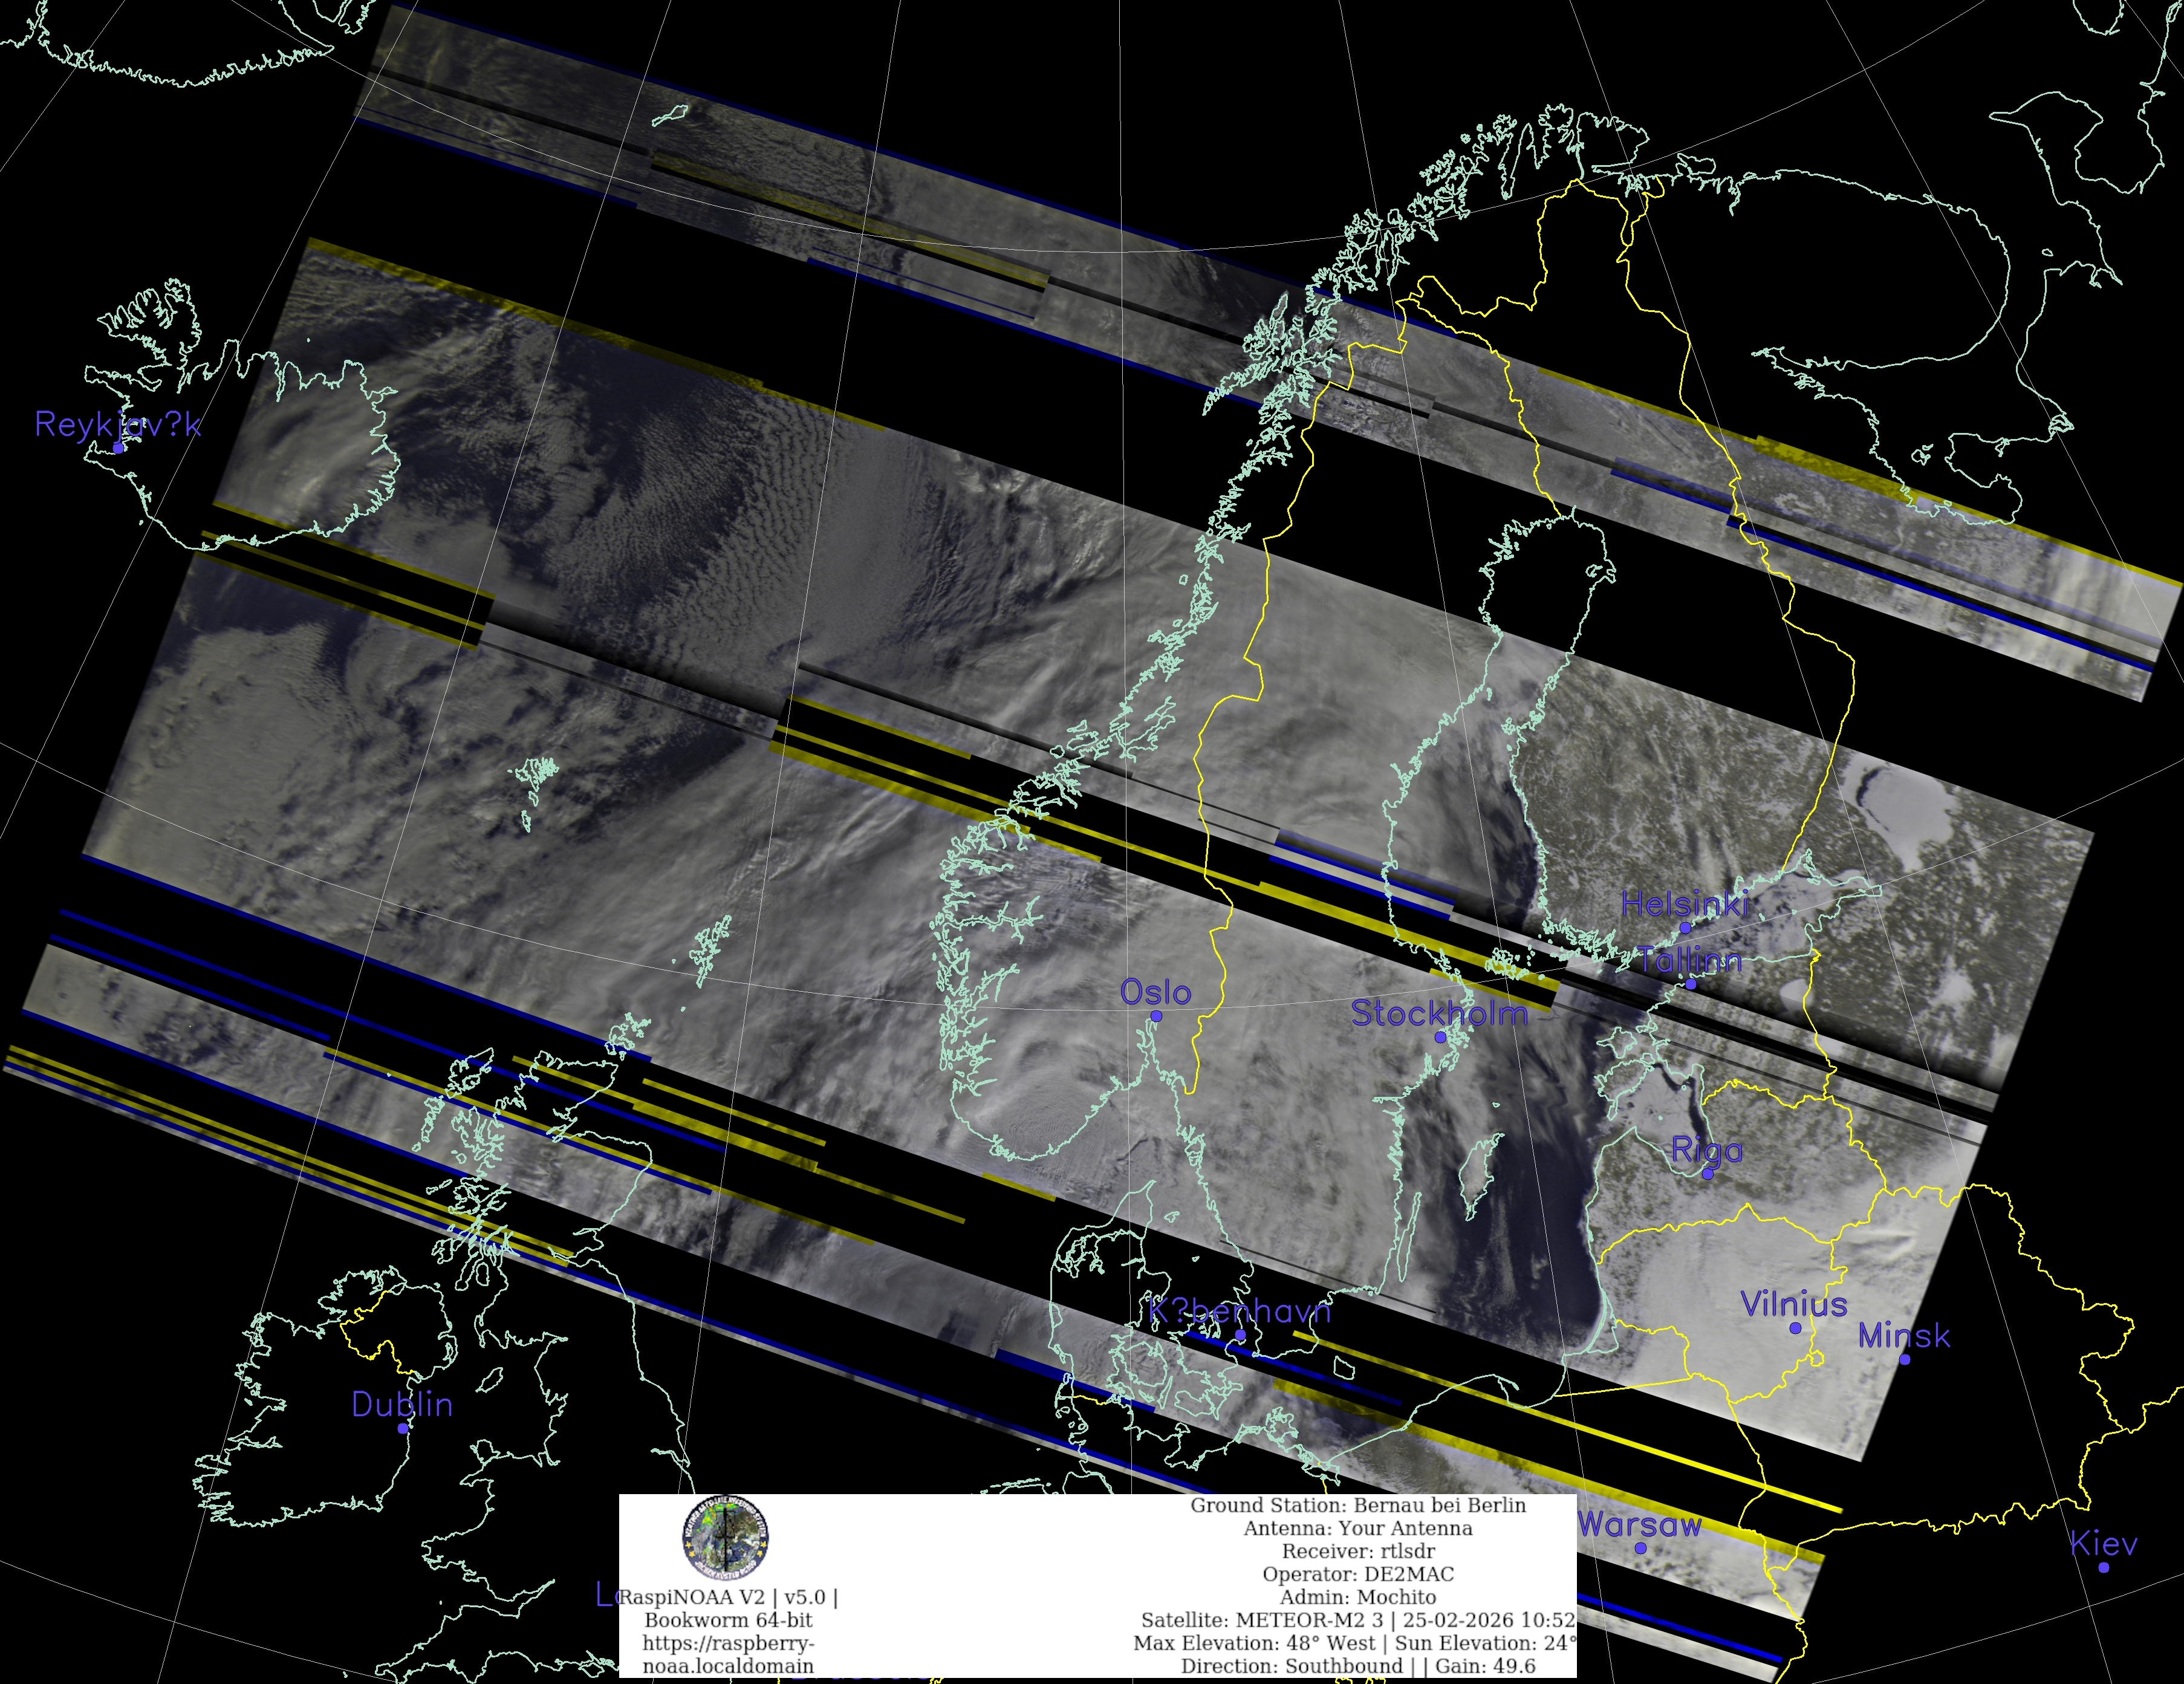Click the Vilnius city marker dot
The width and height of the screenshot is (2184, 1684).
[1795, 1328]
